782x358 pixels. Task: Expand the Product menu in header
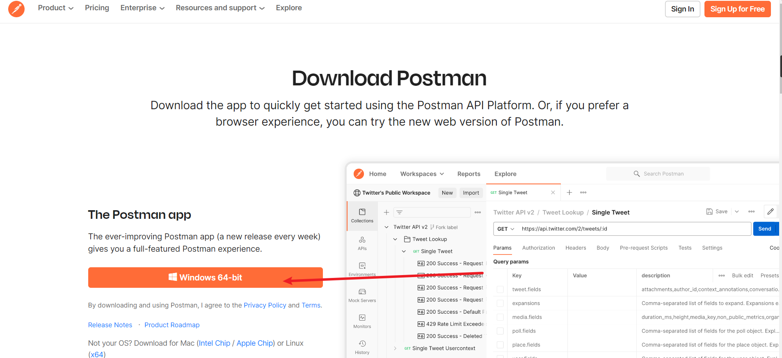(56, 8)
